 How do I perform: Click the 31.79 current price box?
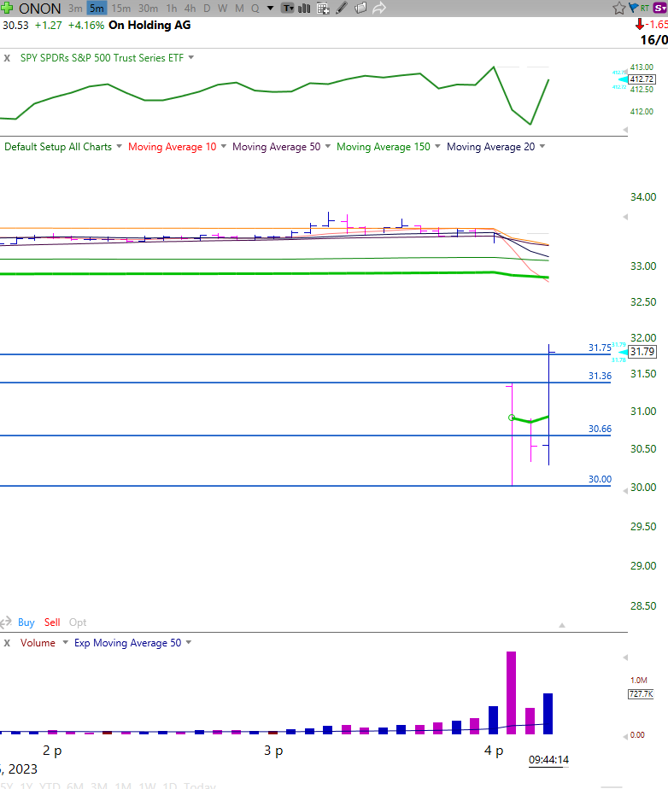tap(643, 352)
